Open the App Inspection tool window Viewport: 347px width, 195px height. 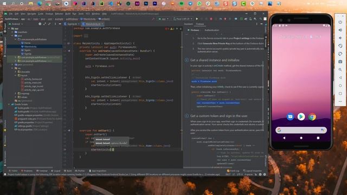click(98, 171)
